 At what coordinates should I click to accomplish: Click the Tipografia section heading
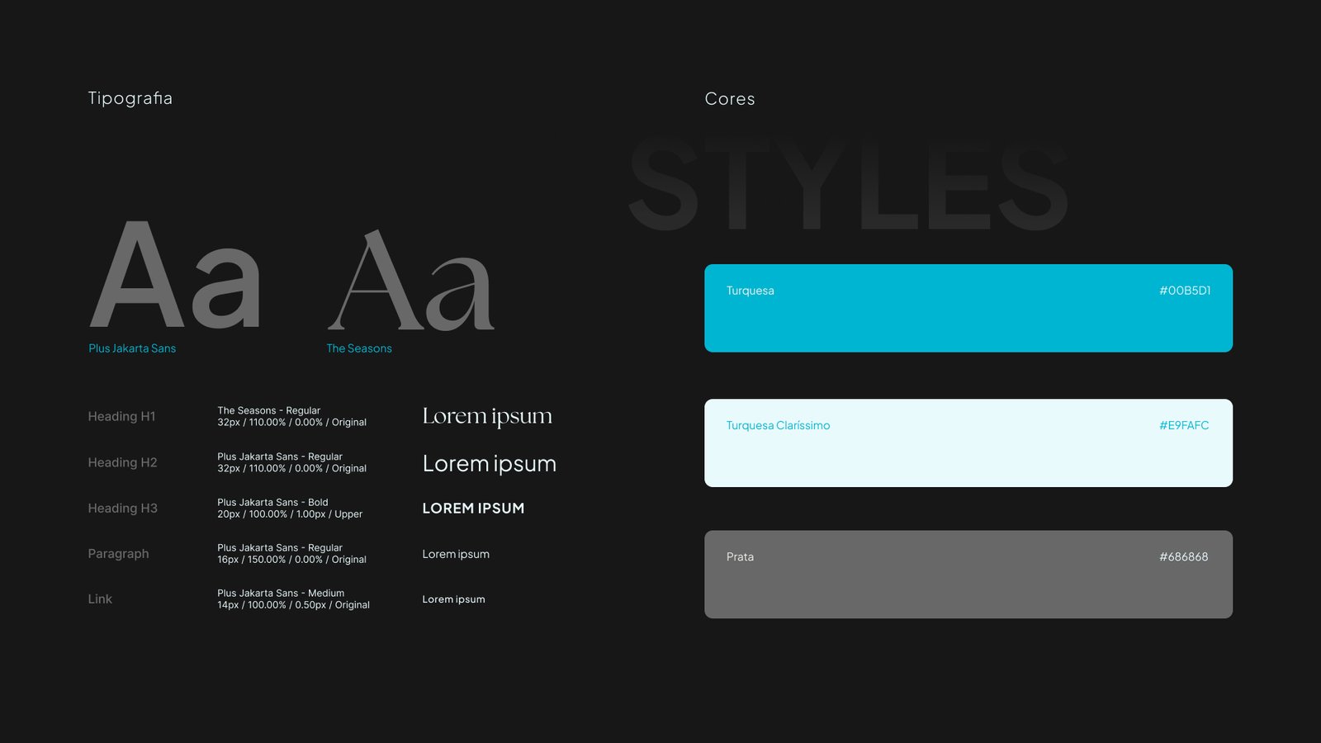130,98
